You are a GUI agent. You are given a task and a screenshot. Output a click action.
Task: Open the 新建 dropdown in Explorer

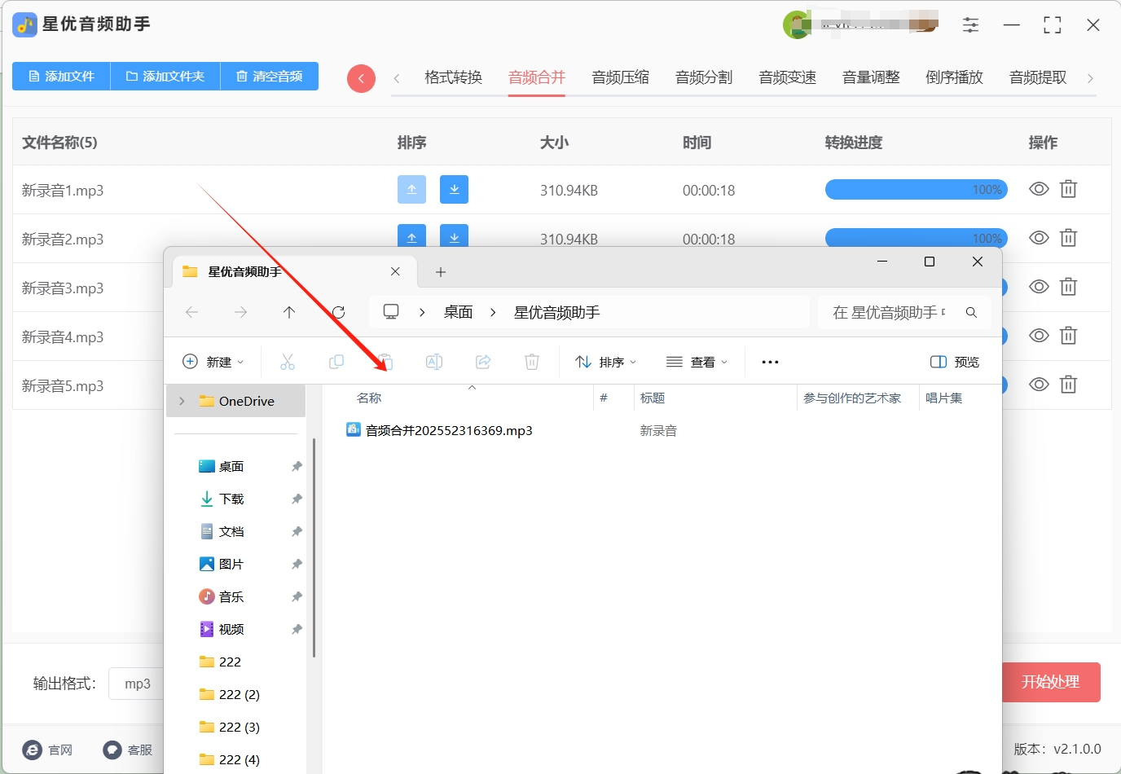[x=213, y=362]
